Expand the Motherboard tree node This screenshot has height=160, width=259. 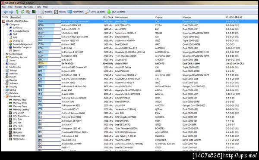(4, 54)
